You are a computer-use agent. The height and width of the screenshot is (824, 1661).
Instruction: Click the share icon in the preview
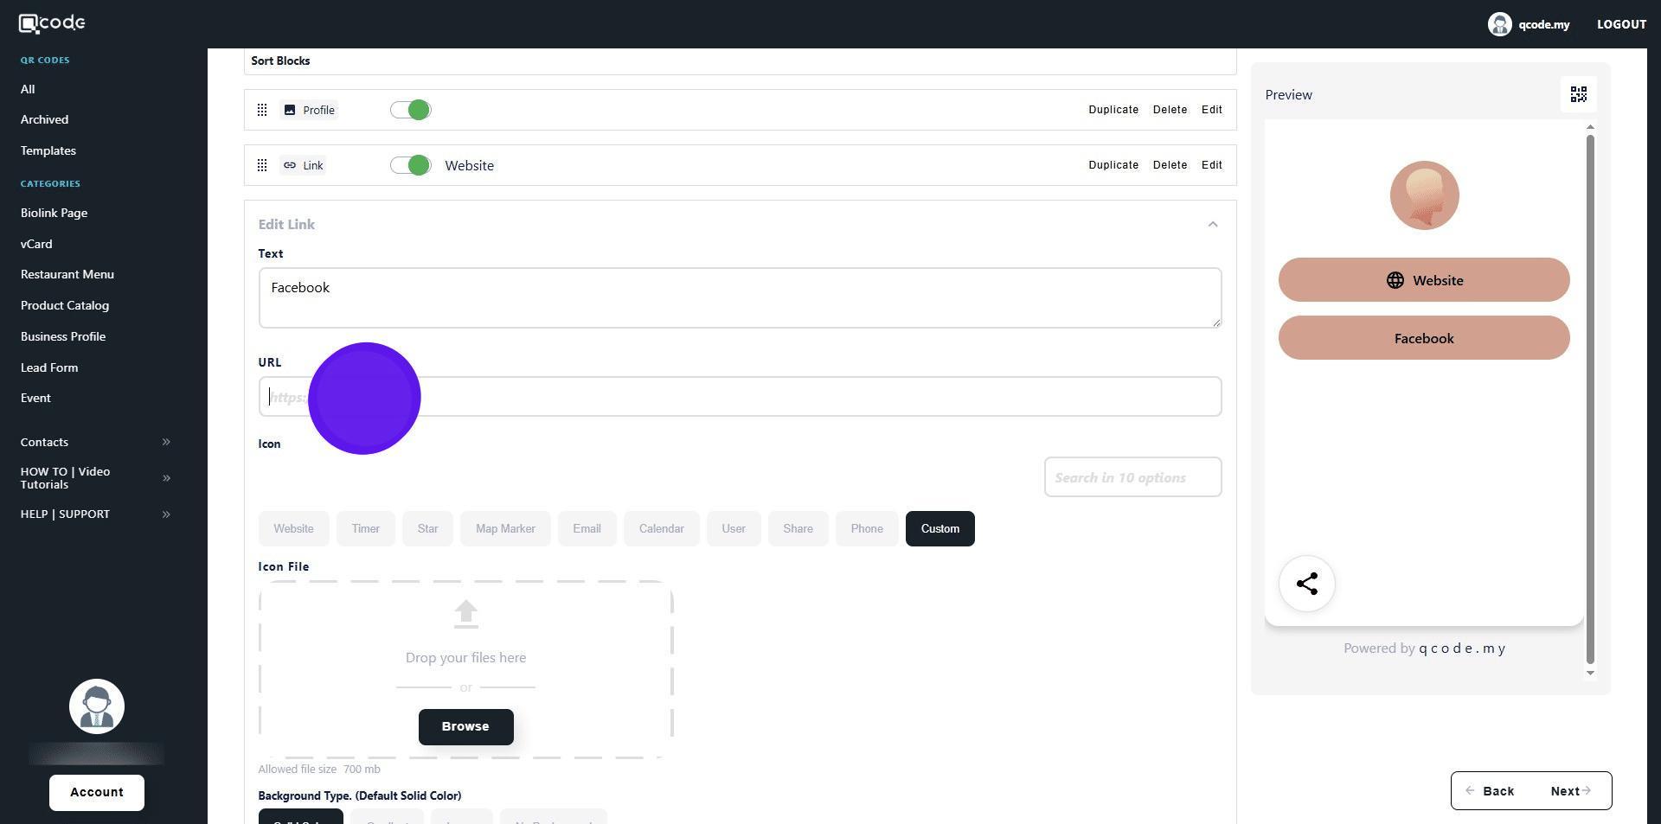coord(1306,584)
